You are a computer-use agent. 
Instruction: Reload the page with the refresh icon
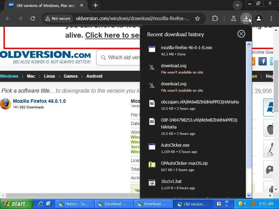(x=33, y=18)
